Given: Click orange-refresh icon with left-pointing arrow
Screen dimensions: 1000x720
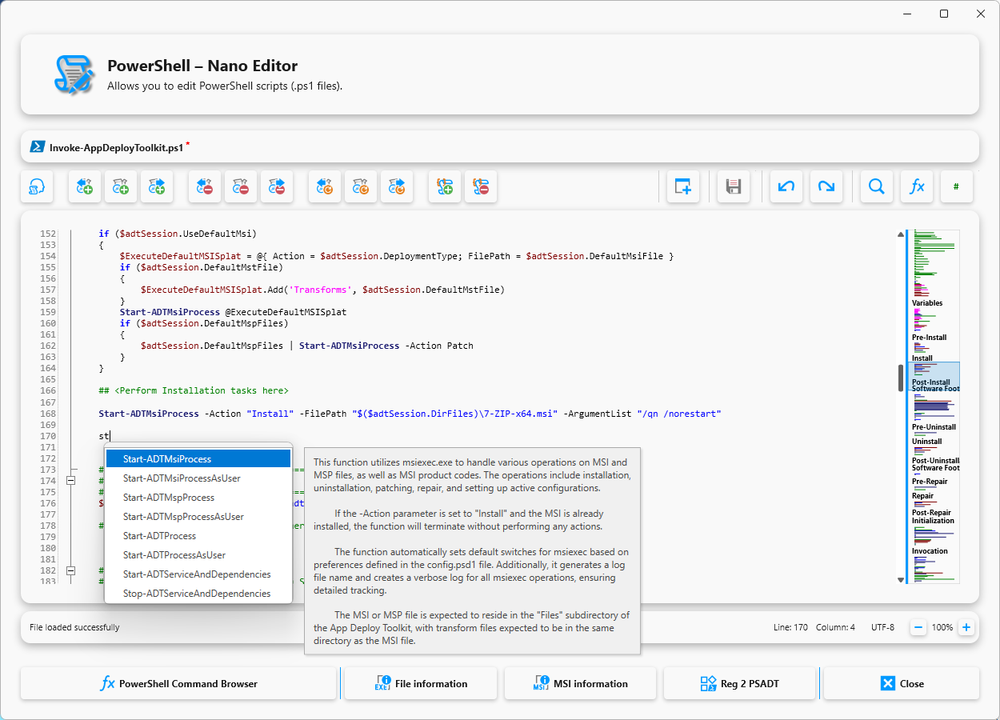Looking at the screenshot, I should (325, 186).
